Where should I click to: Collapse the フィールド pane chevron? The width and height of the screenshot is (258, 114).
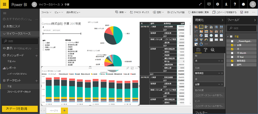coord(255,20)
